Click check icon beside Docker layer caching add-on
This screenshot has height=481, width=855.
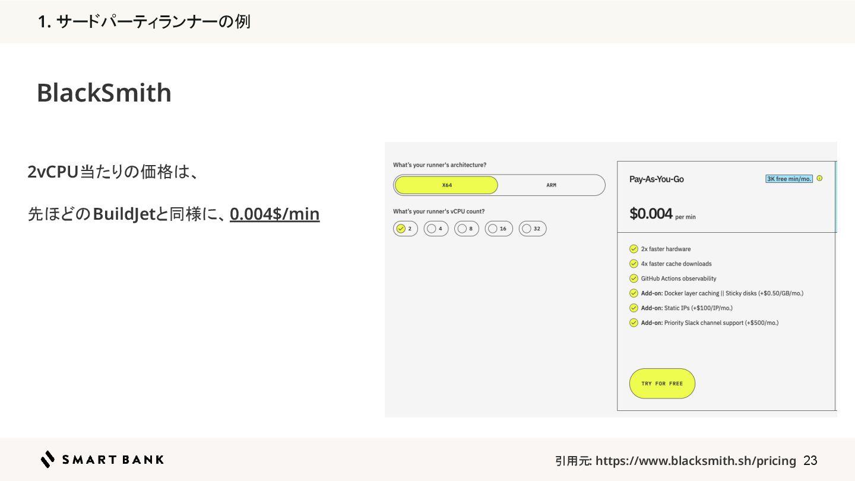coord(634,293)
